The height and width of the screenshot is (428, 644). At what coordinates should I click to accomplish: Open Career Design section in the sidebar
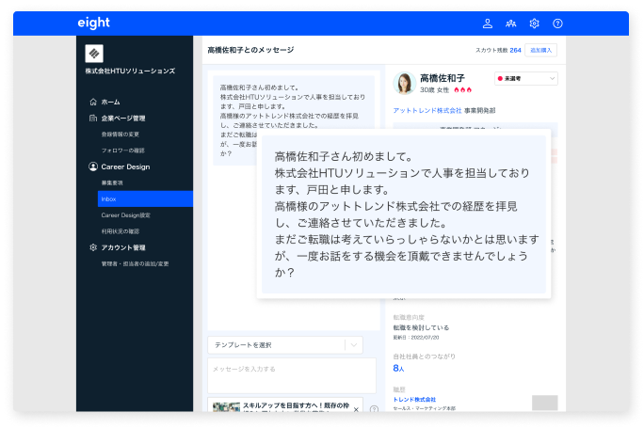[x=125, y=166]
